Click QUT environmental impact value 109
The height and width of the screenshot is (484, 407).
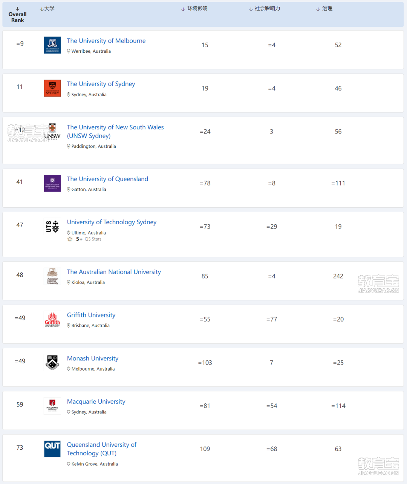click(205, 449)
